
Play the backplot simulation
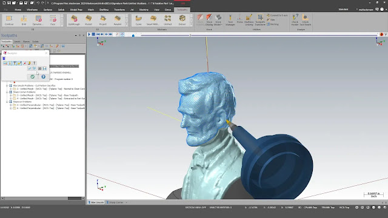(x=89, y=35)
